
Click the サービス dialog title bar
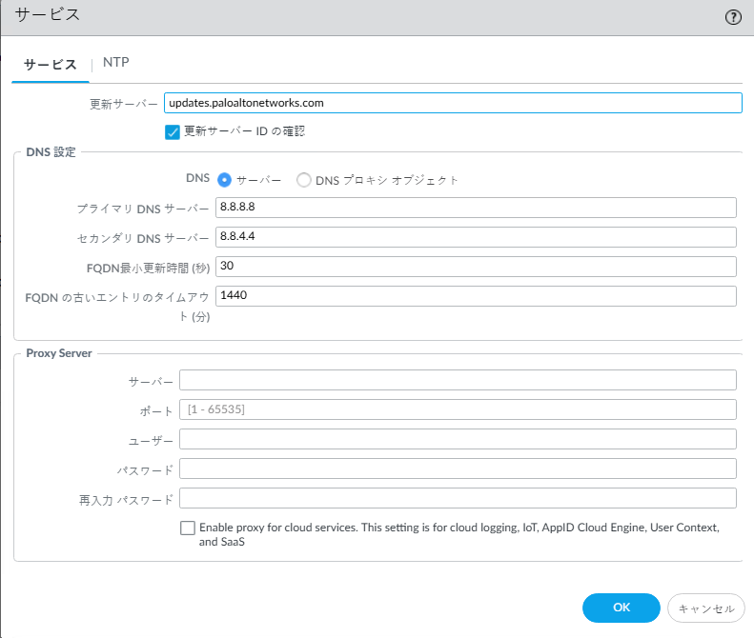[x=362, y=16]
